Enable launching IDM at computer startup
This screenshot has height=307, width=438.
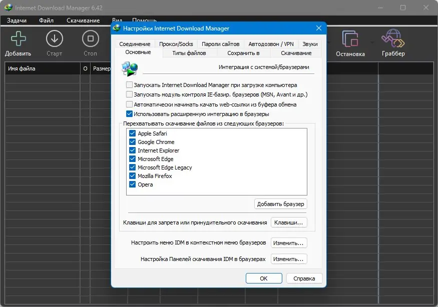click(129, 85)
